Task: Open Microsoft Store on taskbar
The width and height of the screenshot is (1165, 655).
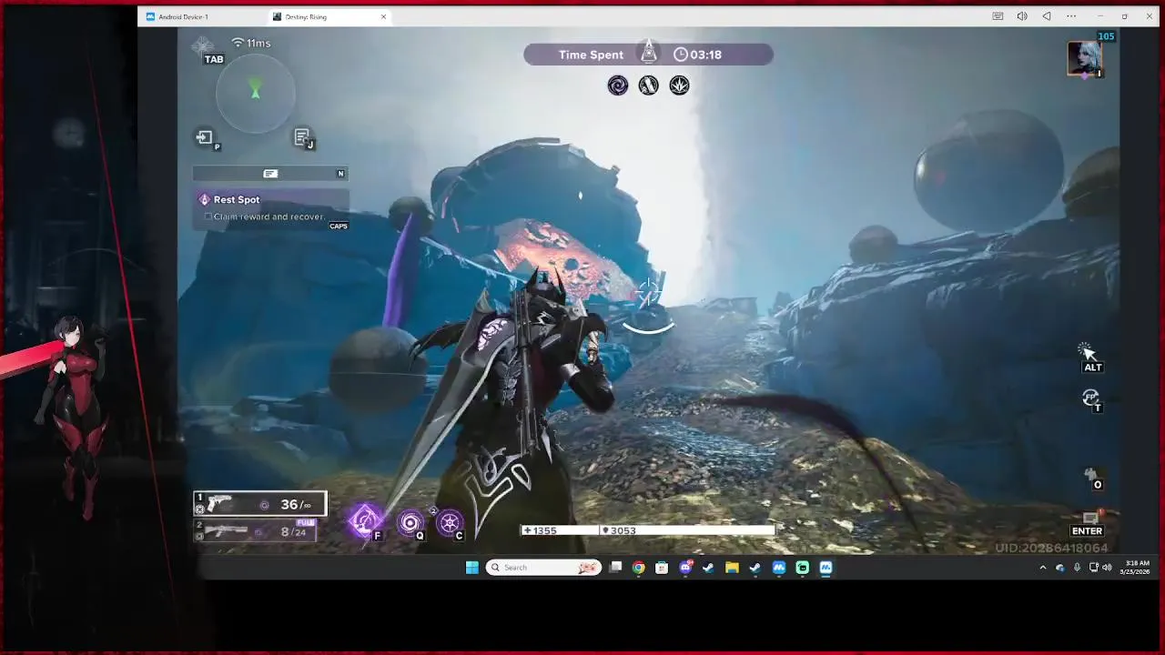Action: tap(662, 568)
